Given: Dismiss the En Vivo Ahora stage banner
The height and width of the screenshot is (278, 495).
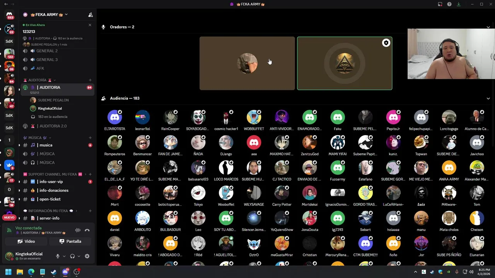Looking at the screenshot, I should (x=90, y=25).
